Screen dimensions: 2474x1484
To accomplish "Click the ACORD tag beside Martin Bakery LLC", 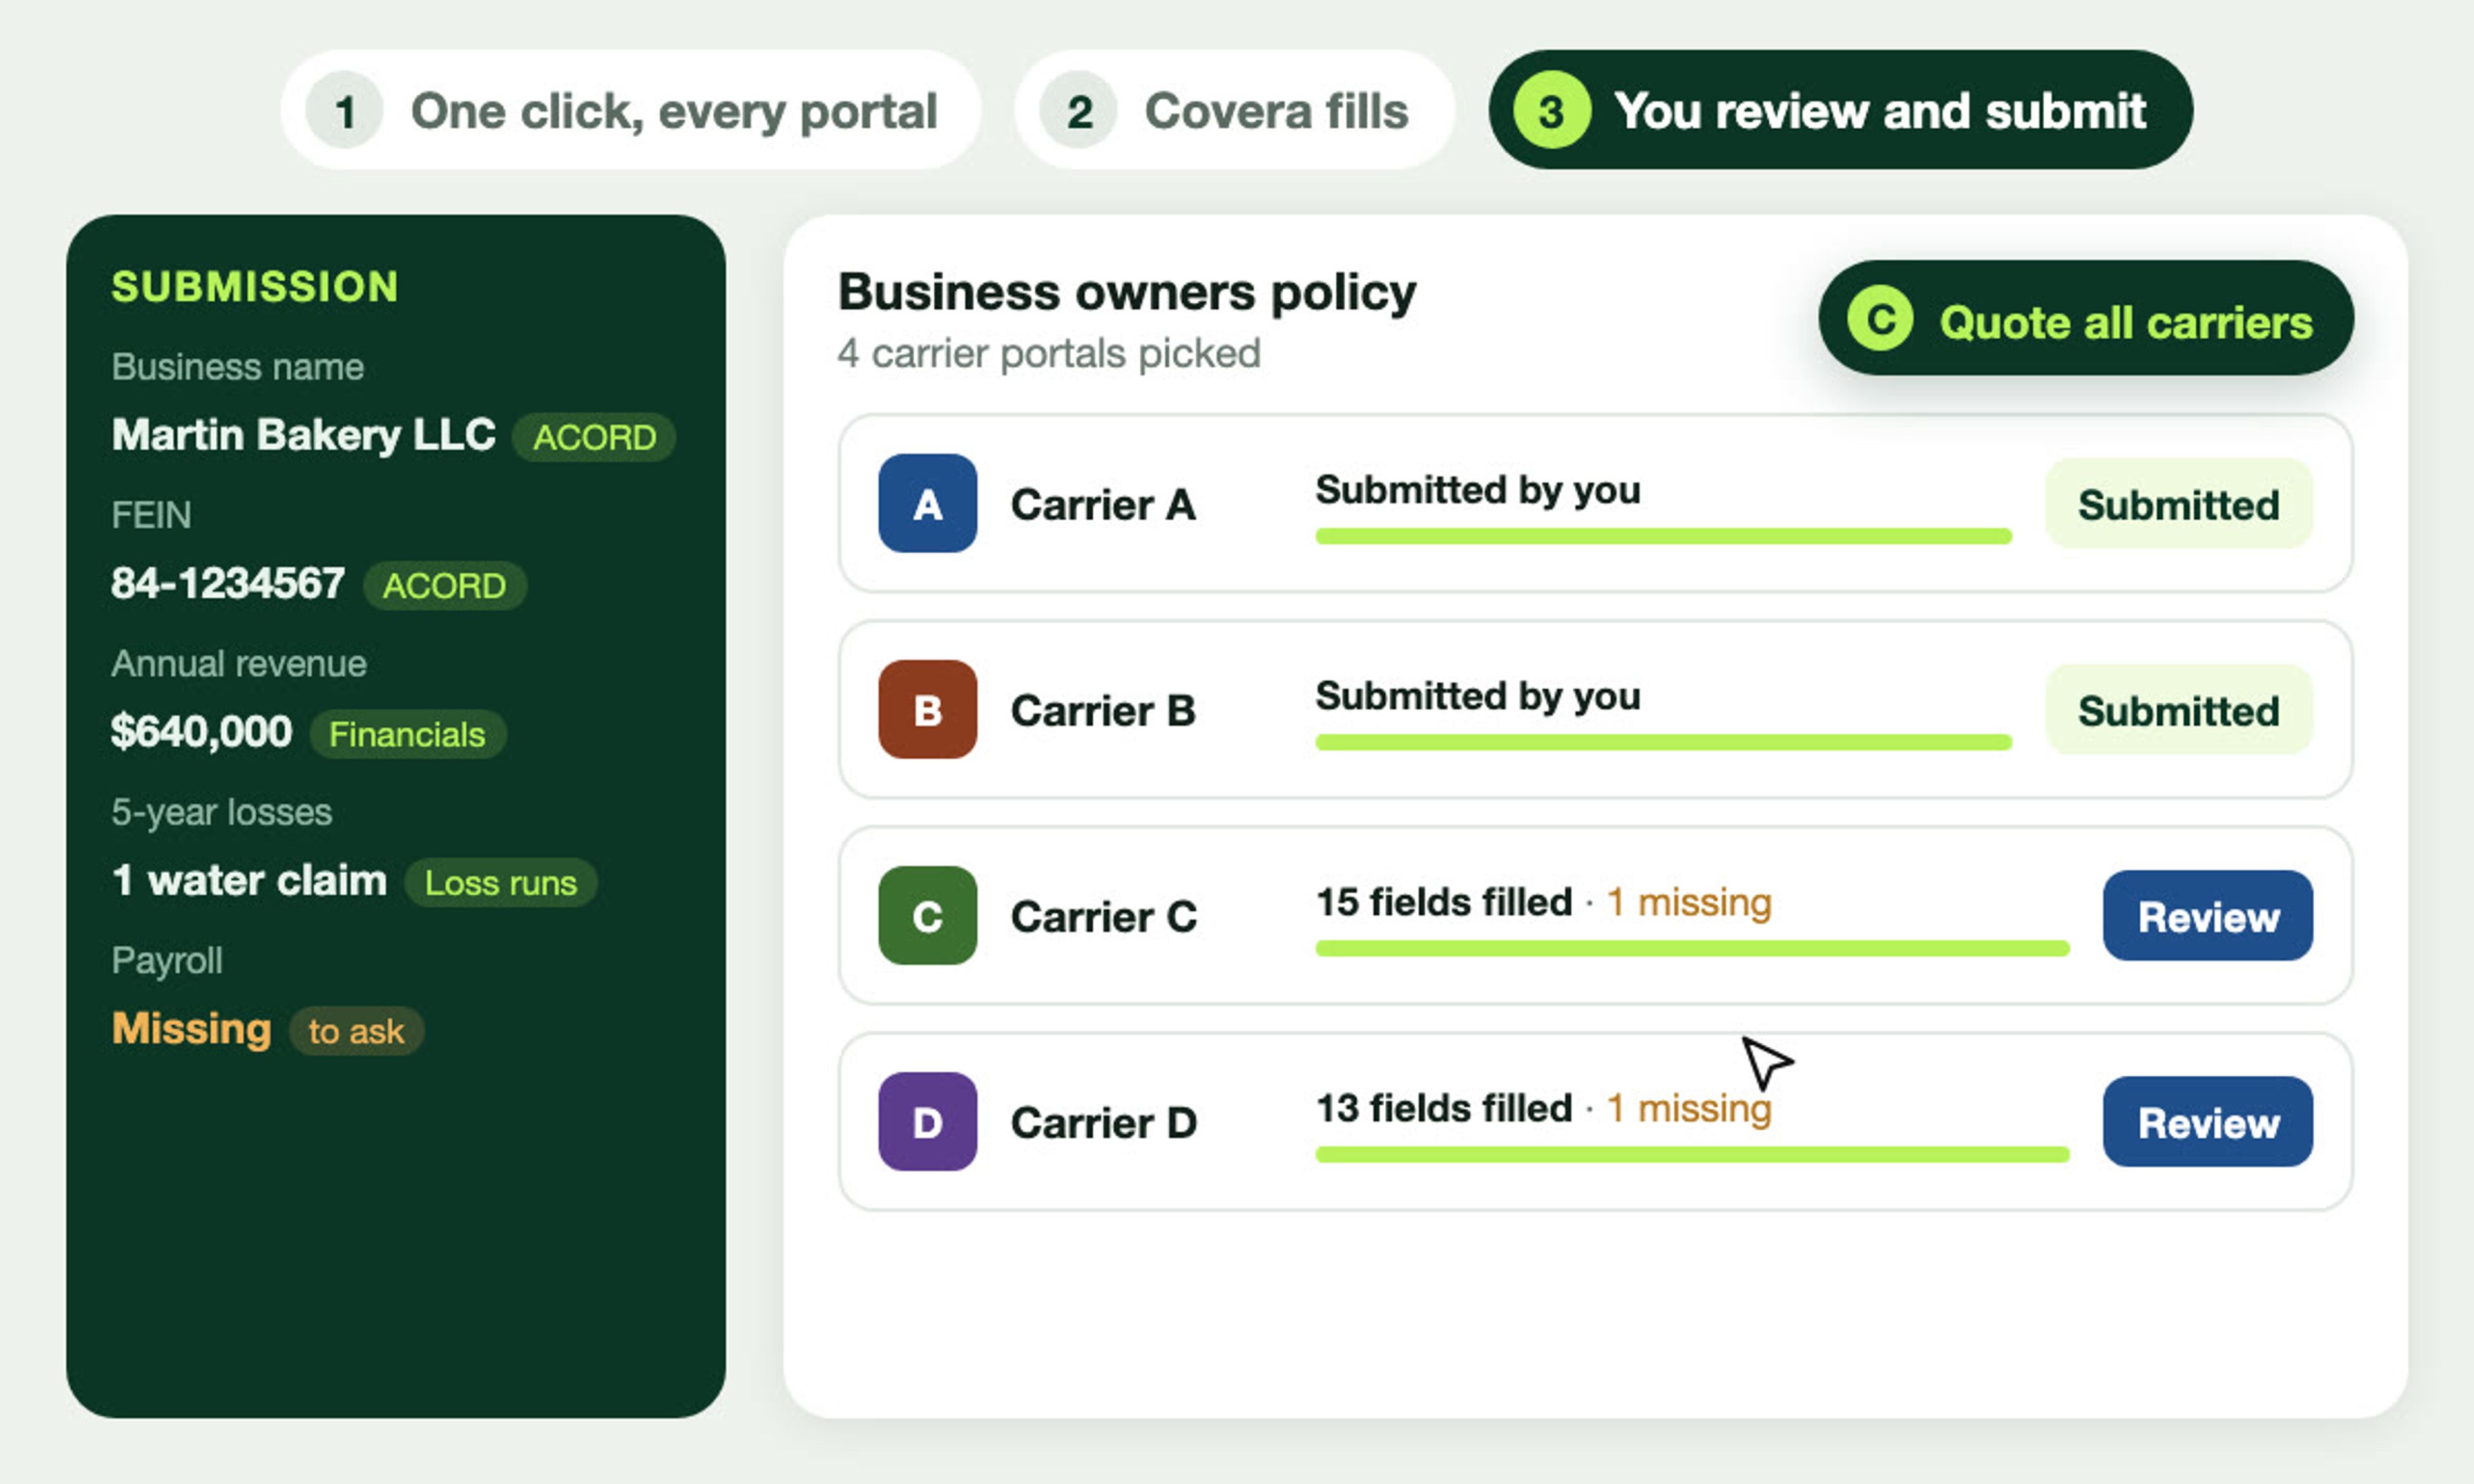I will tap(594, 437).
